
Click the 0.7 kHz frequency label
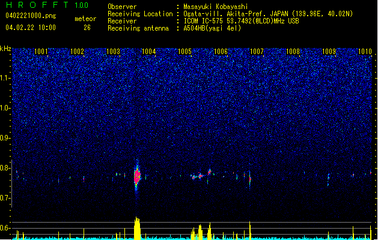click(5, 198)
